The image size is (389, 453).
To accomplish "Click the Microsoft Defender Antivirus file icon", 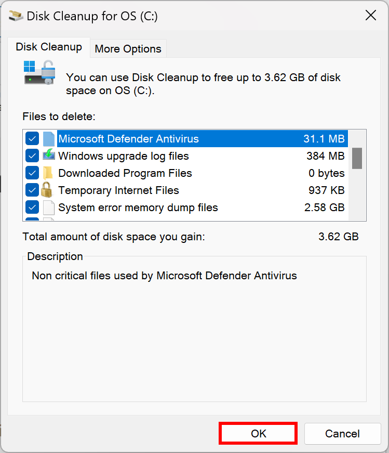I will (48, 139).
